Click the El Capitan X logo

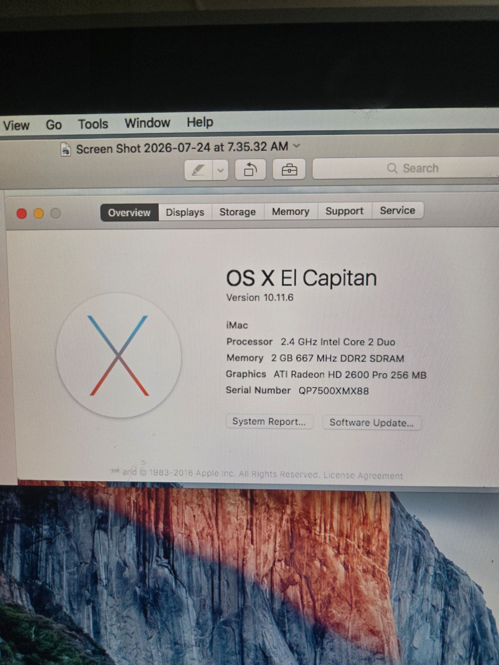click(119, 356)
